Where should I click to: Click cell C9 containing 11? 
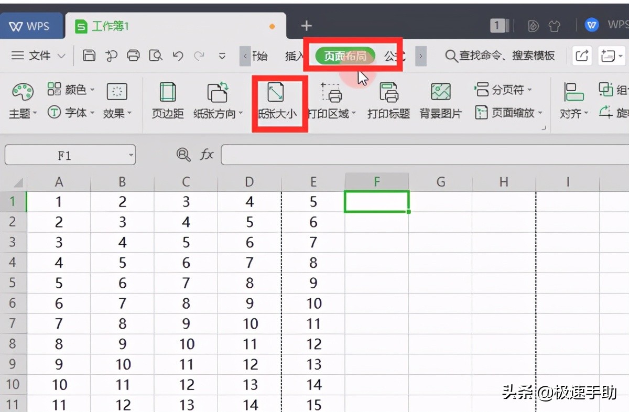(186, 364)
